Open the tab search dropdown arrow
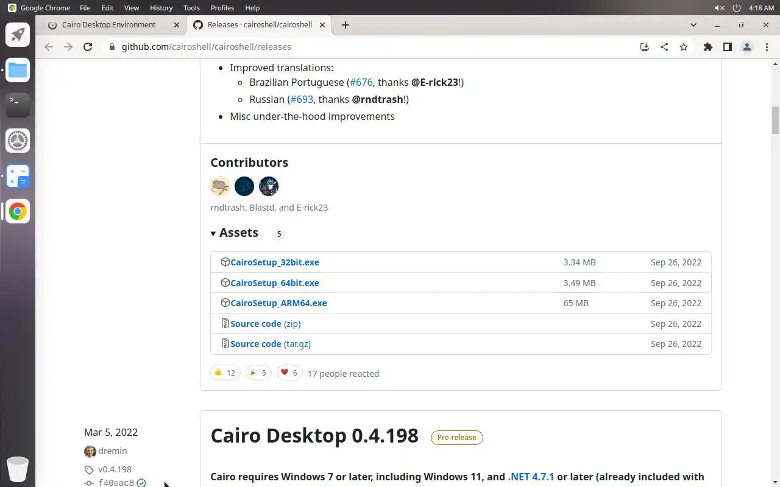This screenshot has width=780, height=487. pyautogui.click(x=693, y=25)
